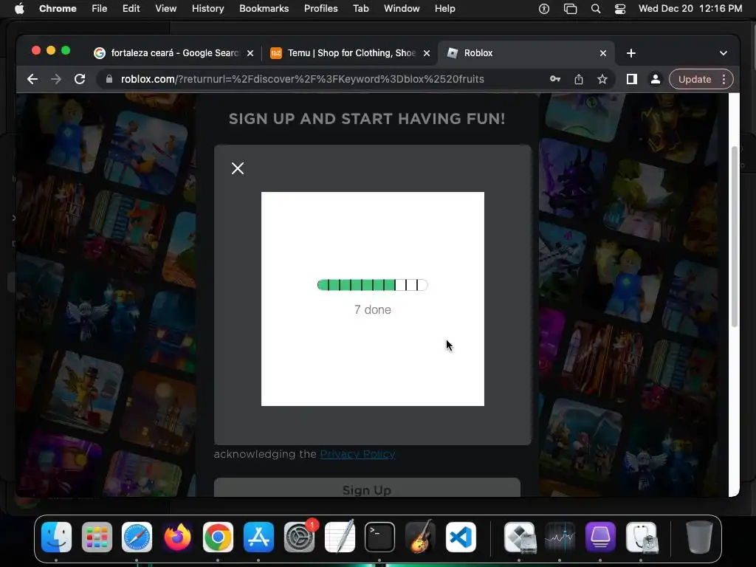Screen dimensions: 756x567
Task: Close the verification challenge dialog
Action: pos(237,168)
